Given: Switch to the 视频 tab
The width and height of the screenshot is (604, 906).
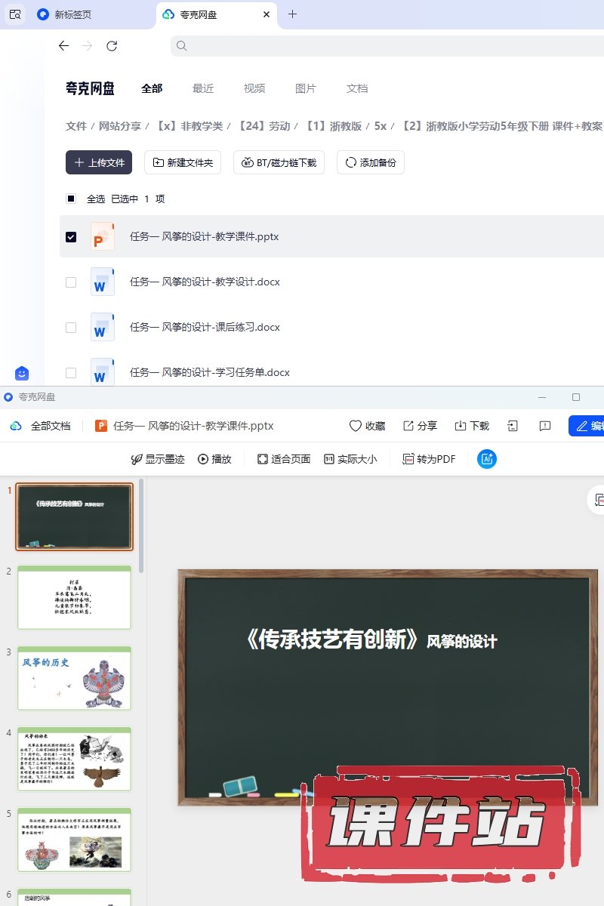Looking at the screenshot, I should [x=254, y=88].
